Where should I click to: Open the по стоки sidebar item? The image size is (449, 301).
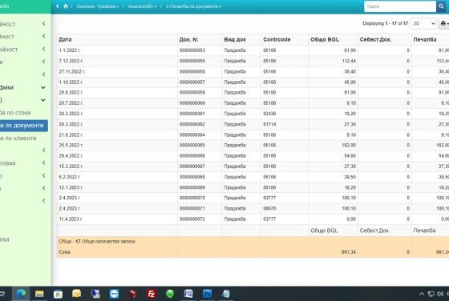click(16, 113)
